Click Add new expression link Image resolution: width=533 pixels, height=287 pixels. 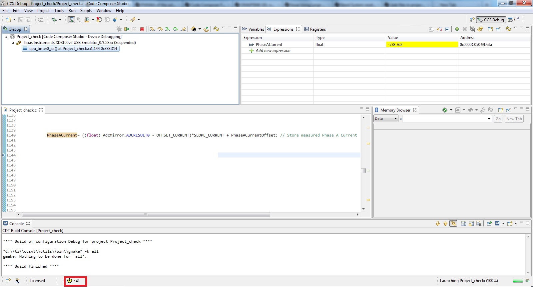click(273, 51)
